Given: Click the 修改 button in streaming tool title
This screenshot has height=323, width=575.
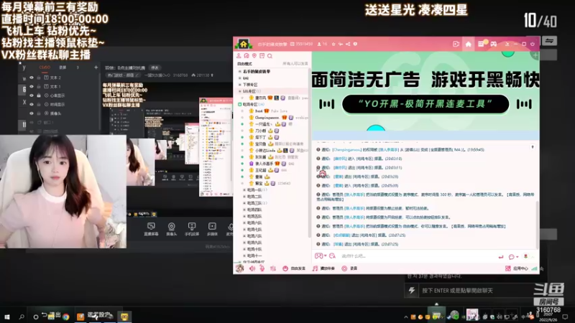Looking at the screenshot, I should tap(155, 67).
